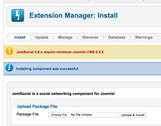The width and height of the screenshot is (161, 126).
Task: Click 'Installing component was successful.' message
Action: (48, 69)
